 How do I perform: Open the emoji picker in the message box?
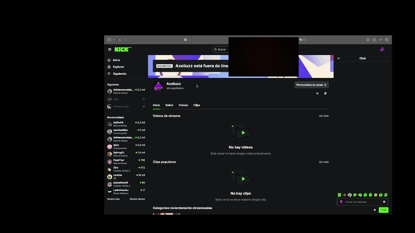pos(384,202)
